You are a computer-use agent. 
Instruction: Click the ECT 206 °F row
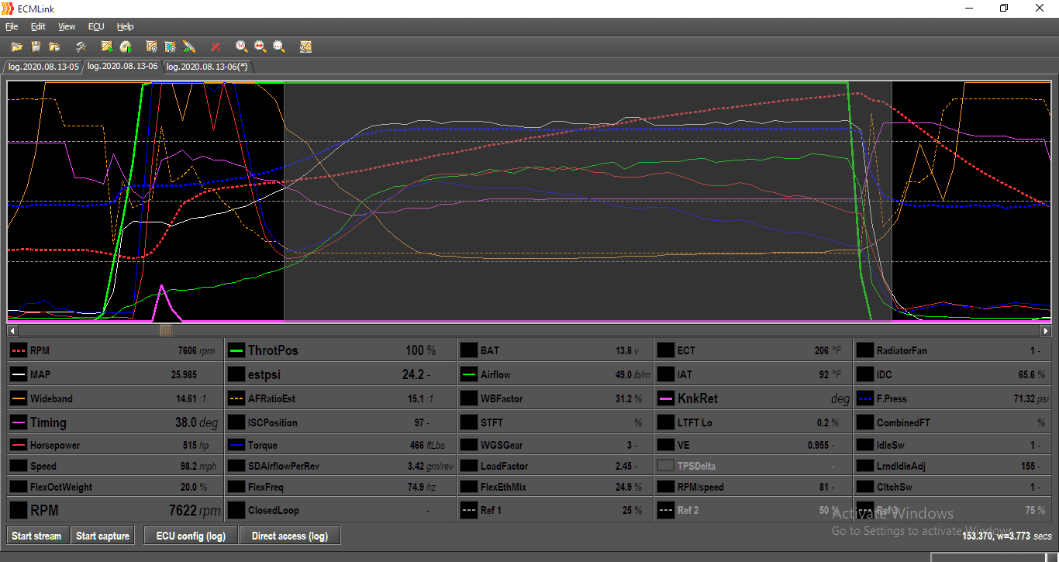coord(753,350)
